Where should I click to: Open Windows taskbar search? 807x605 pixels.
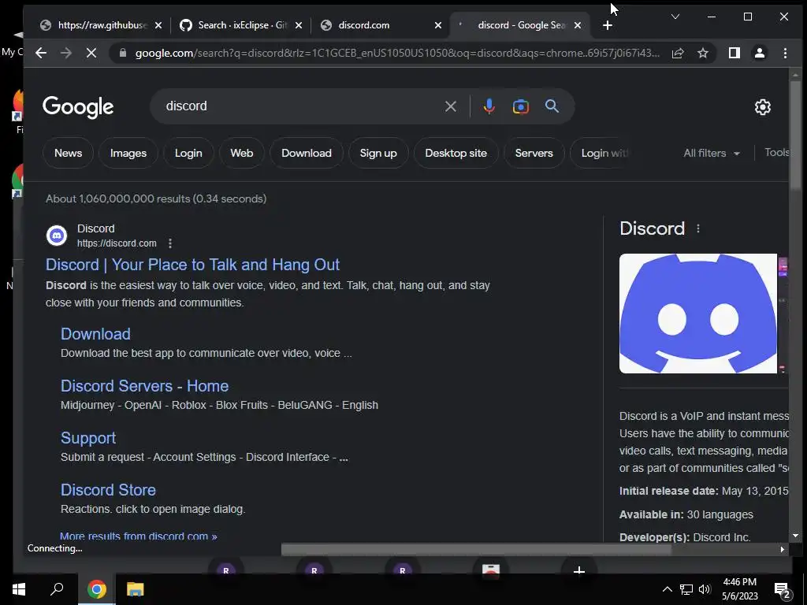click(x=57, y=589)
